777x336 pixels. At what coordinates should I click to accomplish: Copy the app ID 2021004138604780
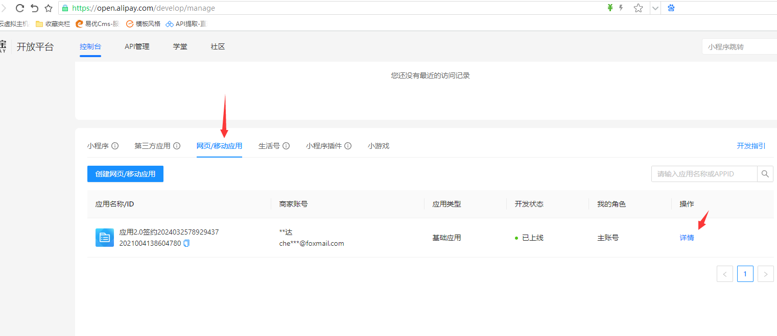(x=186, y=243)
